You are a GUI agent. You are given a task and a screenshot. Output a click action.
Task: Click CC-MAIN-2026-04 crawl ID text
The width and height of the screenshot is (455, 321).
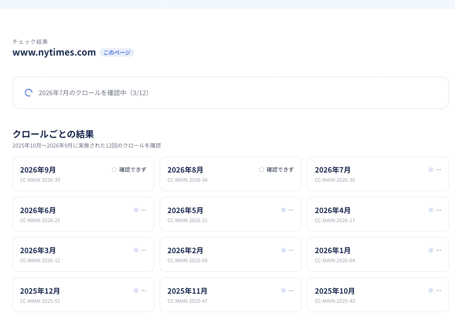pyautogui.click(x=335, y=260)
